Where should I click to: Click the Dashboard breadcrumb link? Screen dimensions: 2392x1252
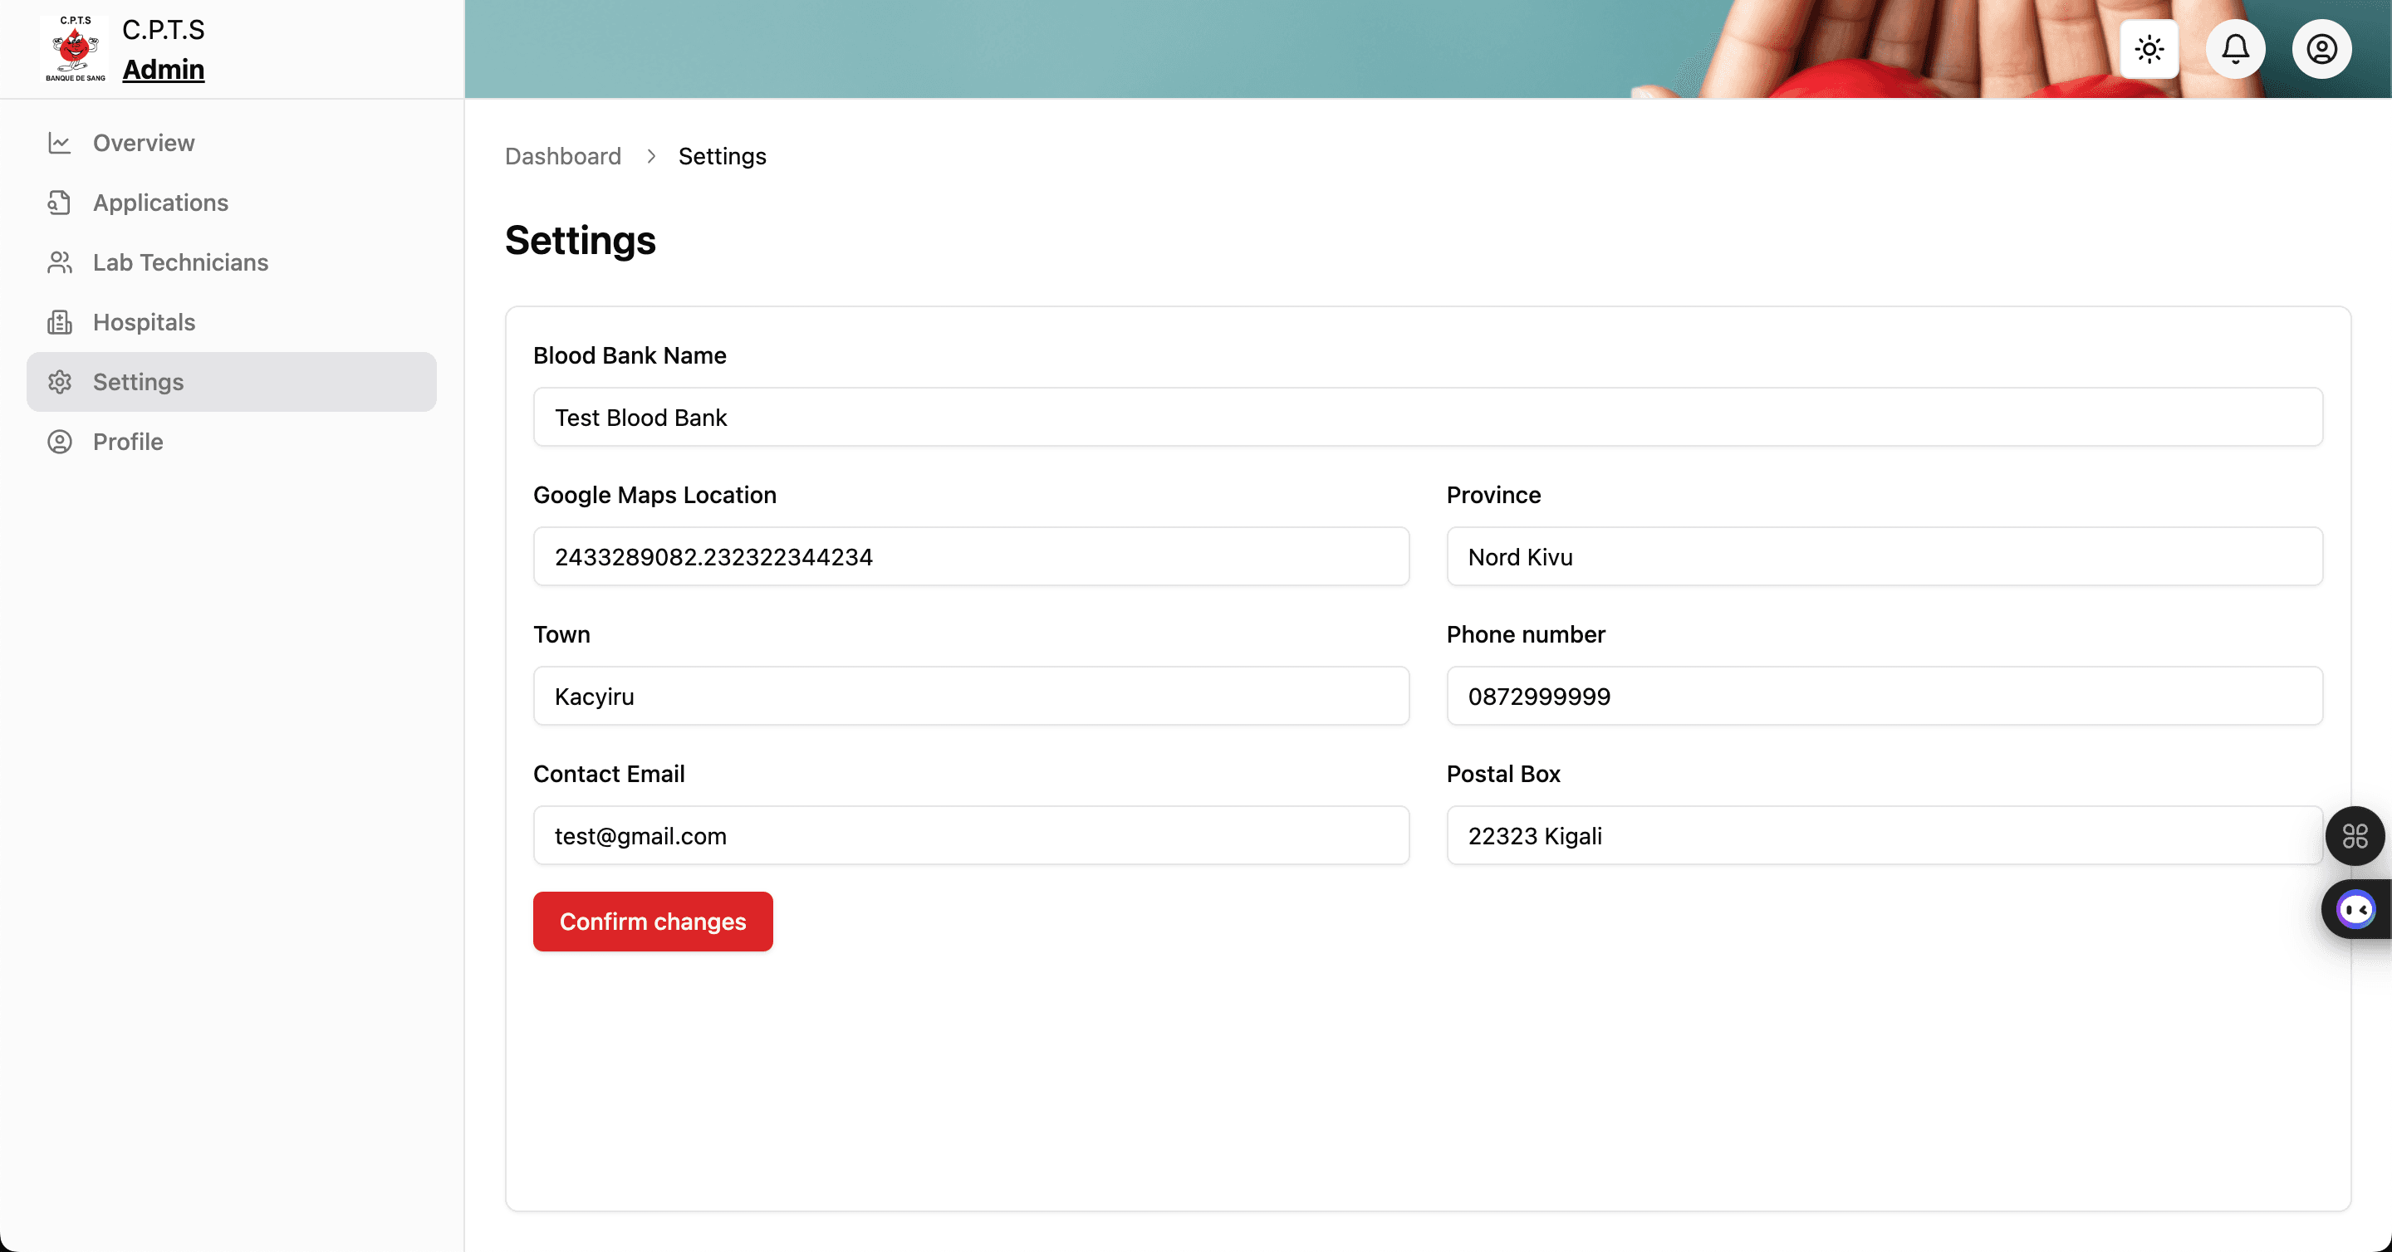(563, 156)
